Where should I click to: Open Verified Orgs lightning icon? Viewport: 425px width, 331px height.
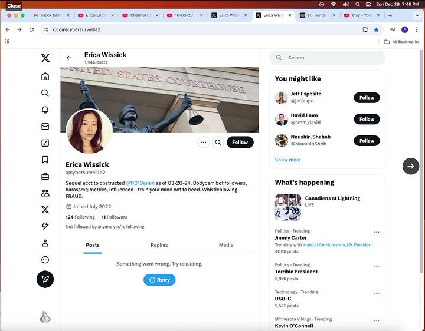coord(45,226)
